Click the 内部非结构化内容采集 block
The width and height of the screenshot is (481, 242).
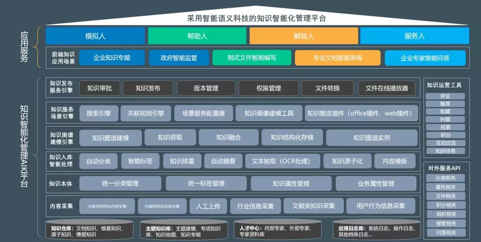tap(107, 206)
